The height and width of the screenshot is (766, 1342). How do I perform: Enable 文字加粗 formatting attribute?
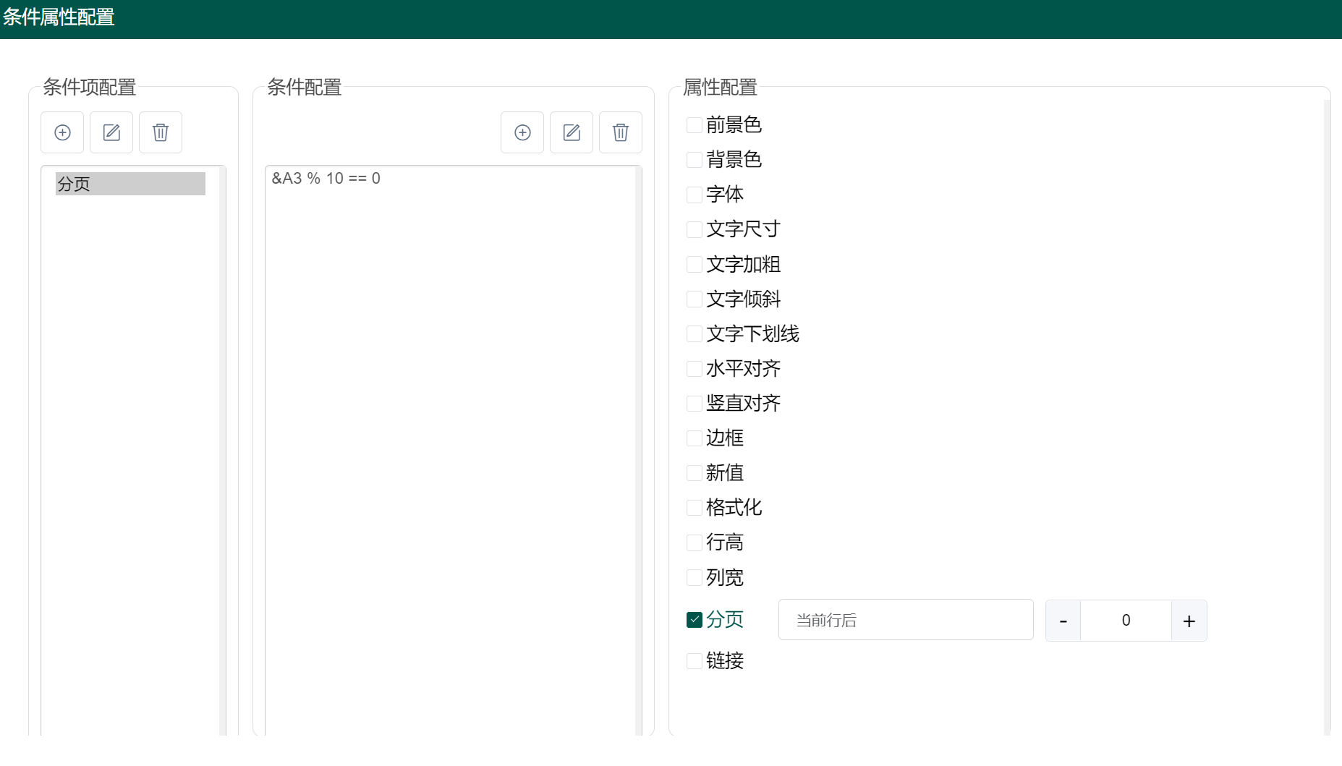[693, 264]
